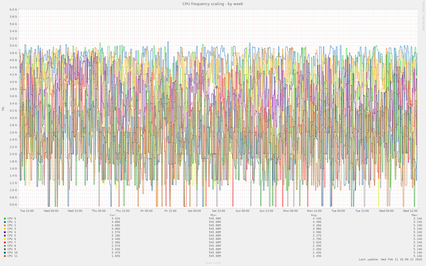Toggle visibility of the CPU 8 series
The width and height of the screenshot is (426, 266).
4,246
